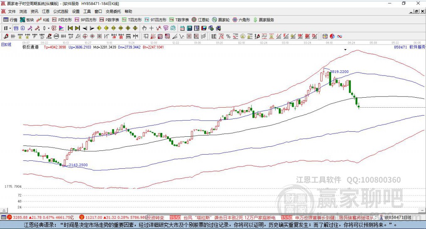Open the 赢家轮 wheel tool
Image resolution: width=426 pixels, height=229 pixels.
pos(221,20)
